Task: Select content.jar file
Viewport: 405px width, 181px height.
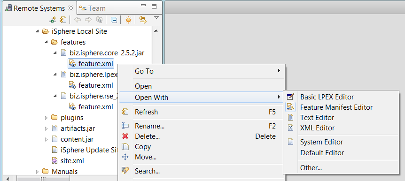Action: (x=77, y=139)
